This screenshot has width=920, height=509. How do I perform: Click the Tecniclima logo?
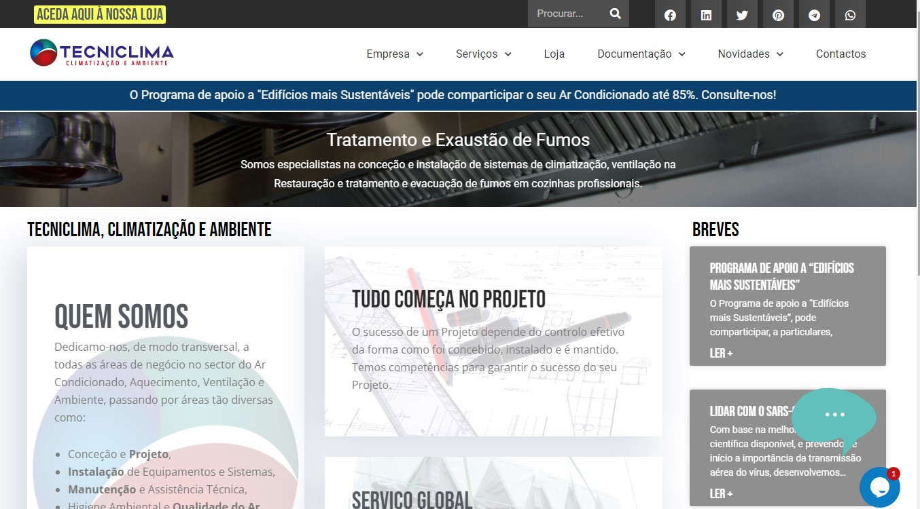pos(102,53)
